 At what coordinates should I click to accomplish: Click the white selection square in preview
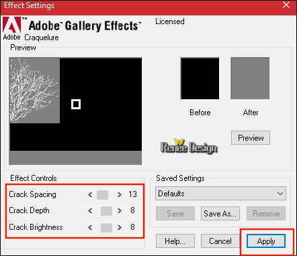(x=76, y=105)
